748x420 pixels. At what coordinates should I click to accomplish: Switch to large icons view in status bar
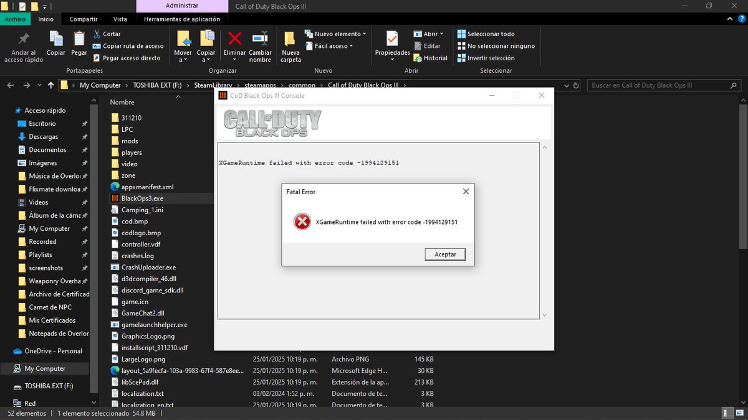[x=741, y=414]
